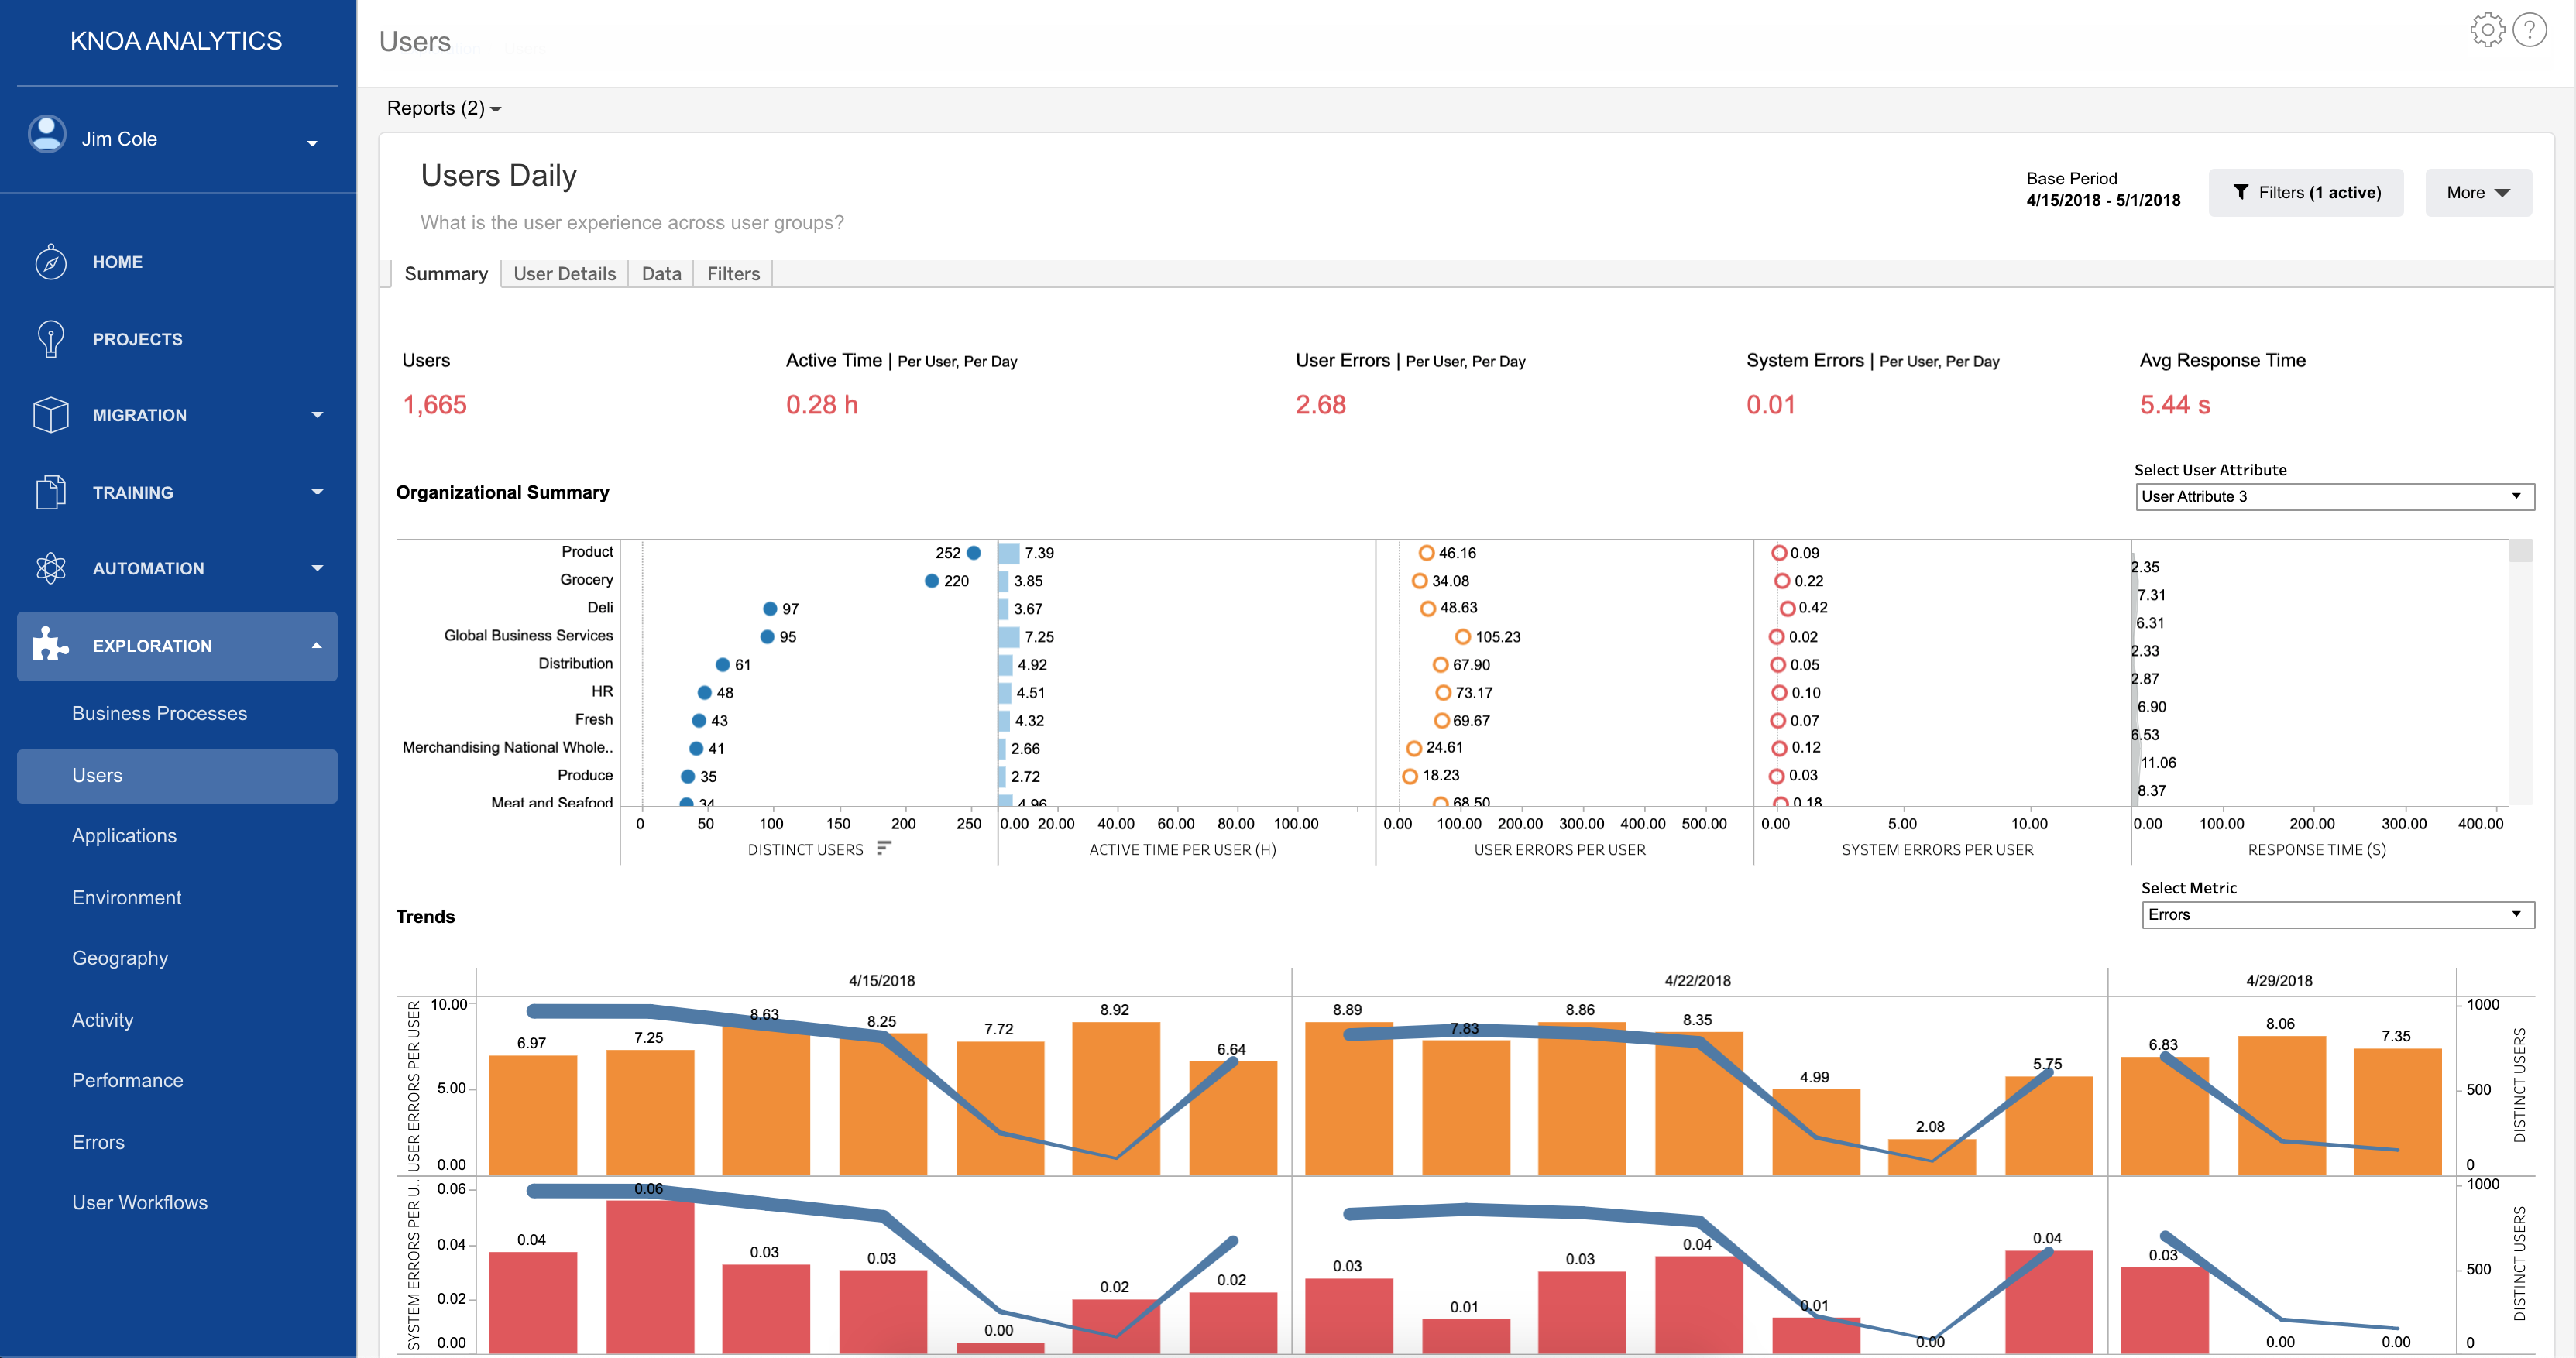2576x1358 pixels.
Task: Click the Projects lightbulb icon
Action: point(50,339)
